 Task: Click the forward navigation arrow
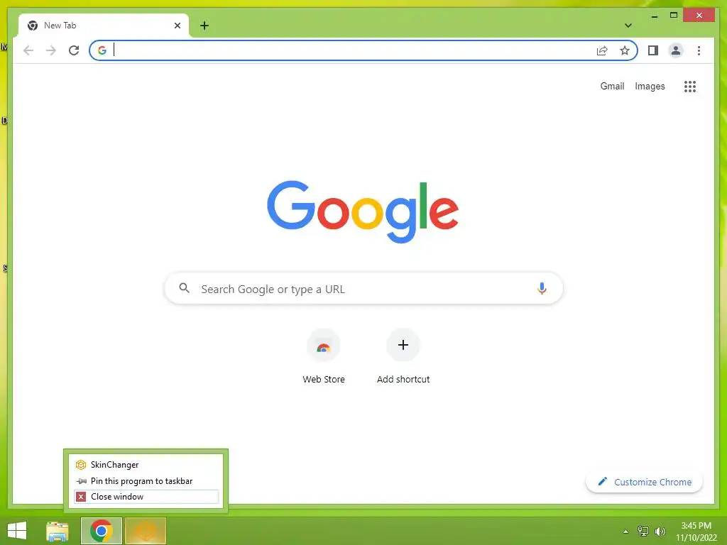tap(51, 50)
